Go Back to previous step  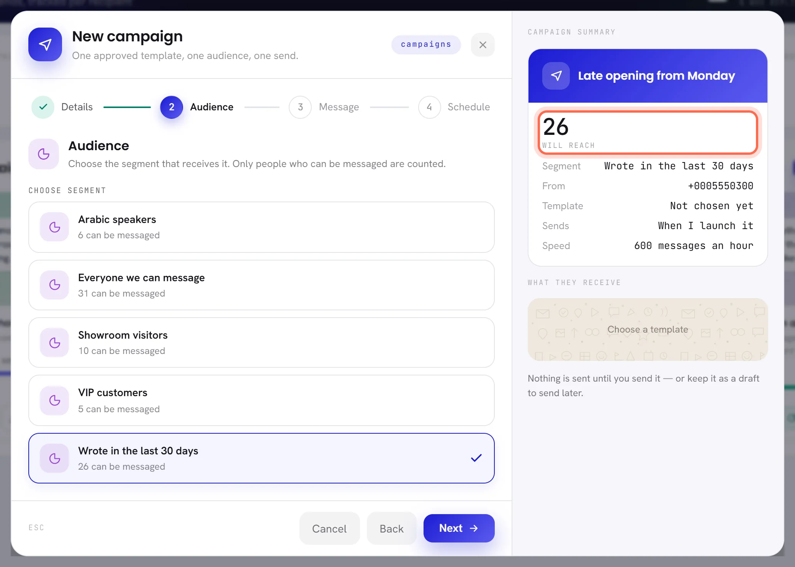pyautogui.click(x=391, y=528)
